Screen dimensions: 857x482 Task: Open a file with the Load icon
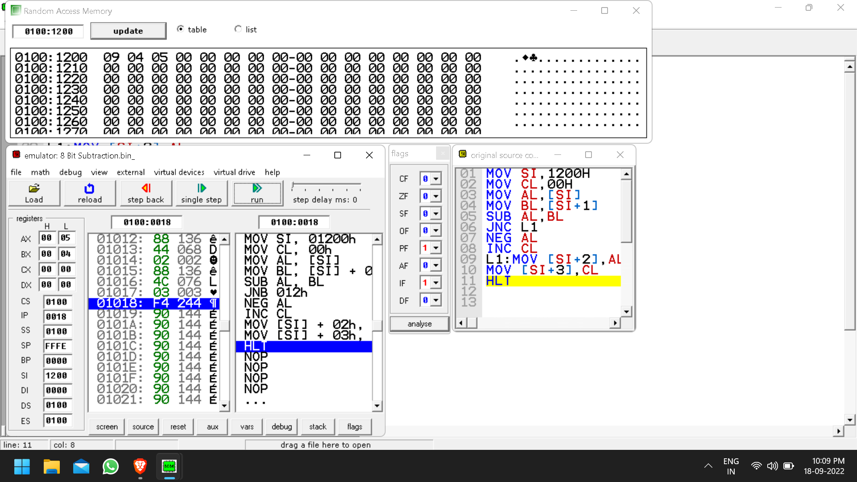point(33,193)
